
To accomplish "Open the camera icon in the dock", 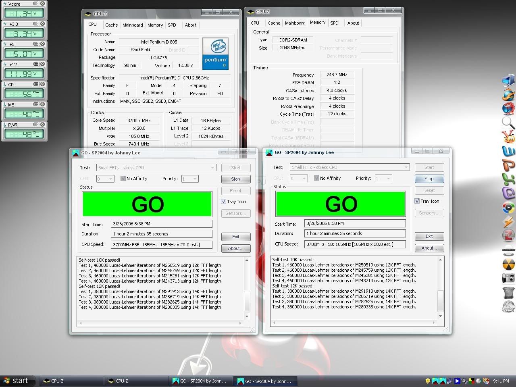I will pos(508,278).
